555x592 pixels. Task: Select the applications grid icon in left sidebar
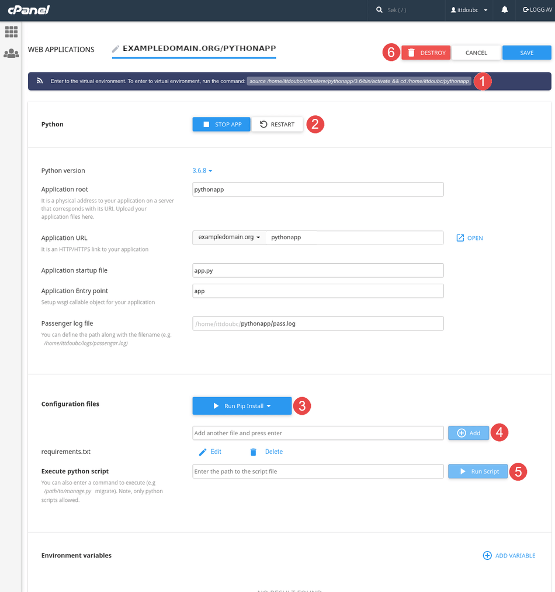[x=11, y=32]
